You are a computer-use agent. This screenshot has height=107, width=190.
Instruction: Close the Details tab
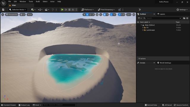154,63
